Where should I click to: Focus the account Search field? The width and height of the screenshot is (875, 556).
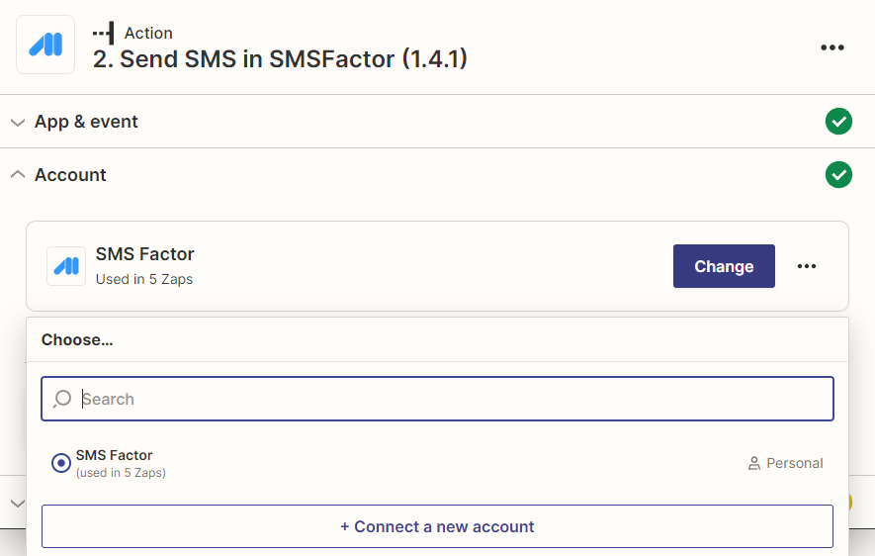pyautogui.click(x=437, y=399)
